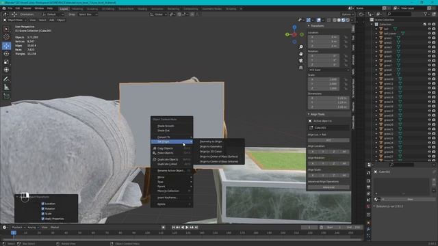
Task: Open Object Mode dropdown
Action: pos(14,20)
